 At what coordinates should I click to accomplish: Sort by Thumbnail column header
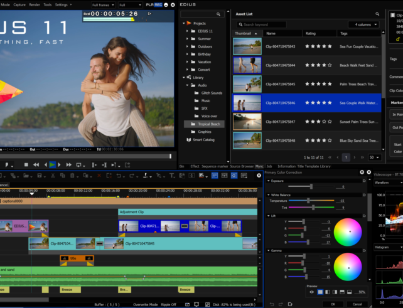[x=247, y=33]
